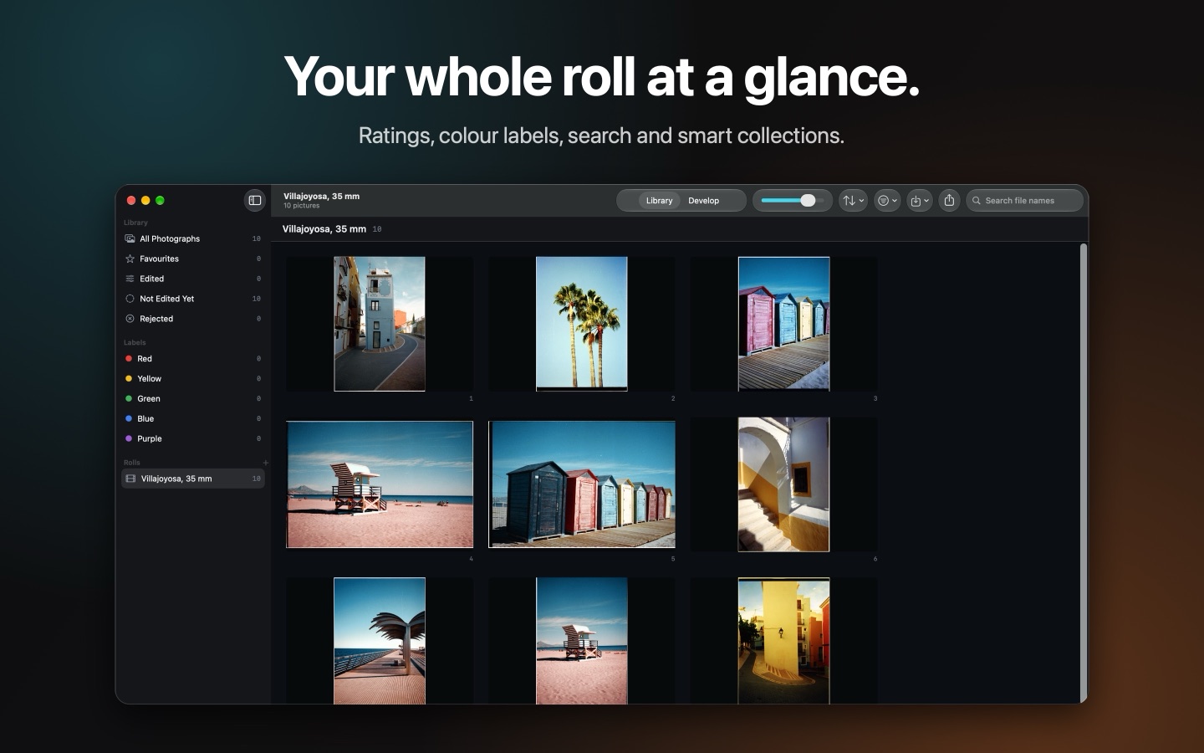The width and height of the screenshot is (1204, 753).
Task: Open the filter options dropdown
Action: pos(887,201)
